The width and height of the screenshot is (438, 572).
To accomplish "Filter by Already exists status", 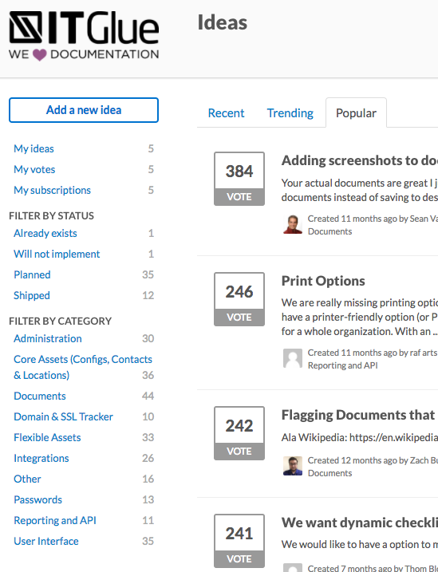I will pos(45,233).
